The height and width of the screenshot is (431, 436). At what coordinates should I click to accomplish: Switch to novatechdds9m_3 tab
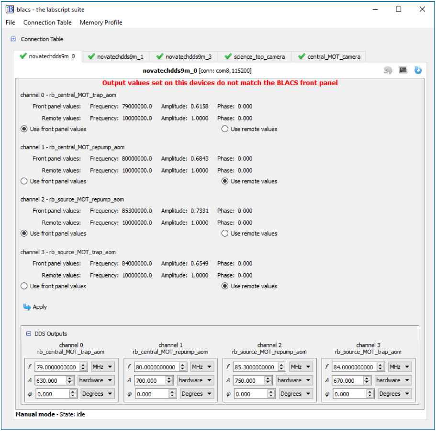coord(184,56)
